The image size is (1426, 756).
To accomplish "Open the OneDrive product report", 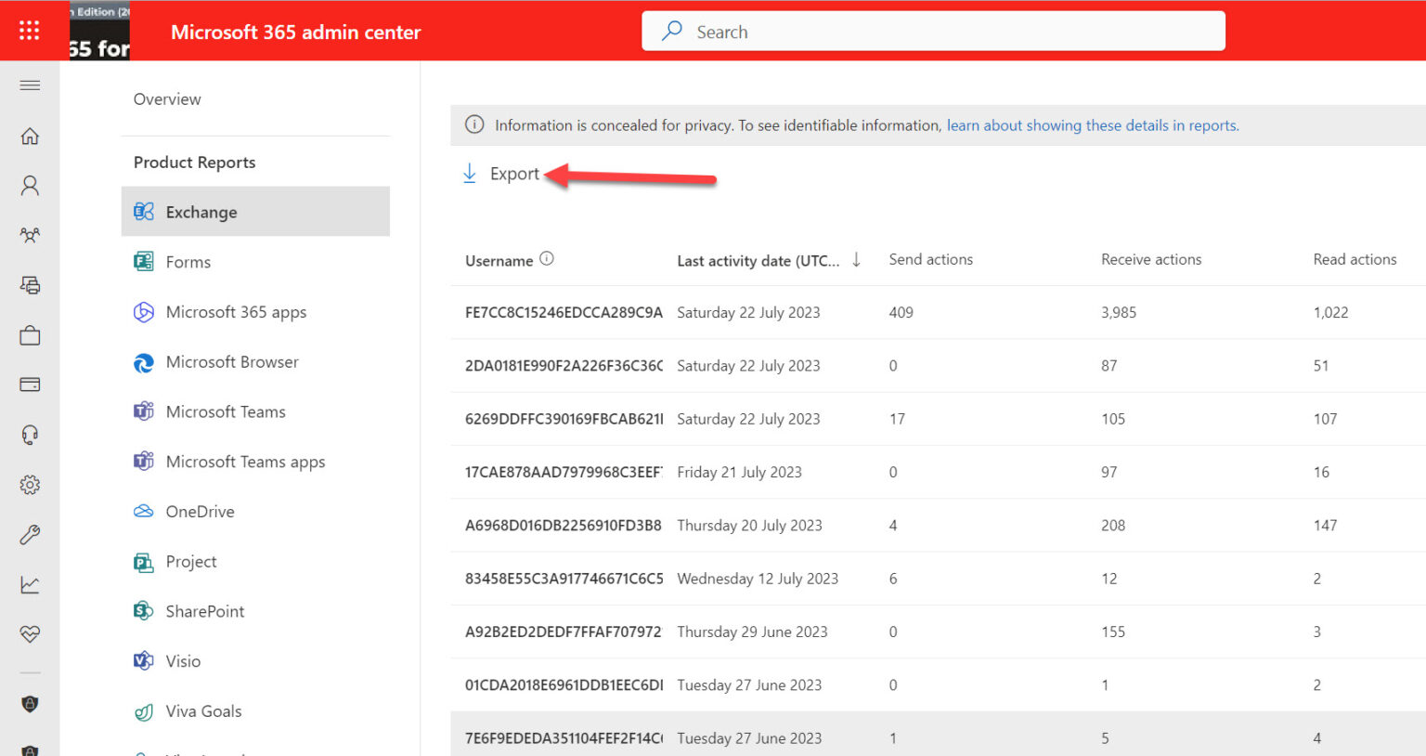I will [x=201, y=511].
